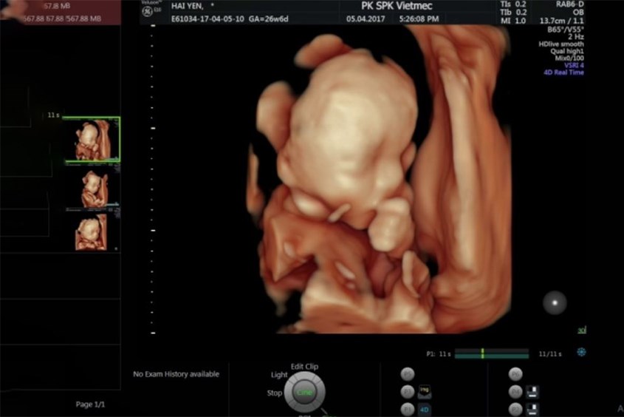Click the Mix0/100 label
Screen dimensions: 624x417
(569, 58)
